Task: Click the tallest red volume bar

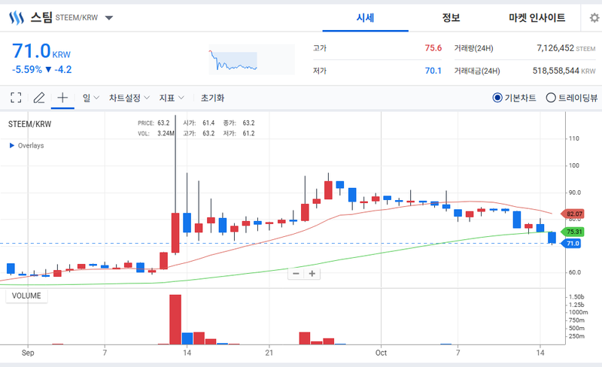Action: coord(175,320)
